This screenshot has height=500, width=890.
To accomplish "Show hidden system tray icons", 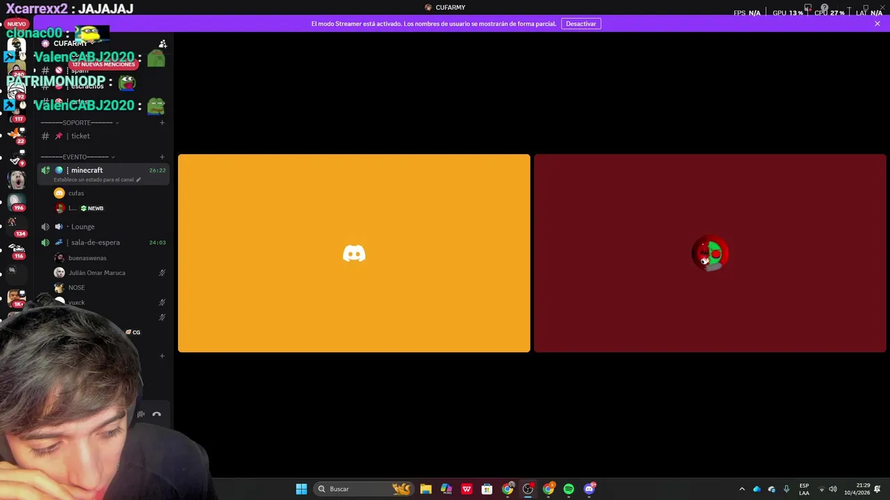I will point(742,489).
